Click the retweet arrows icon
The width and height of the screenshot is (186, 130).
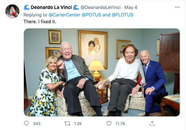(67, 123)
